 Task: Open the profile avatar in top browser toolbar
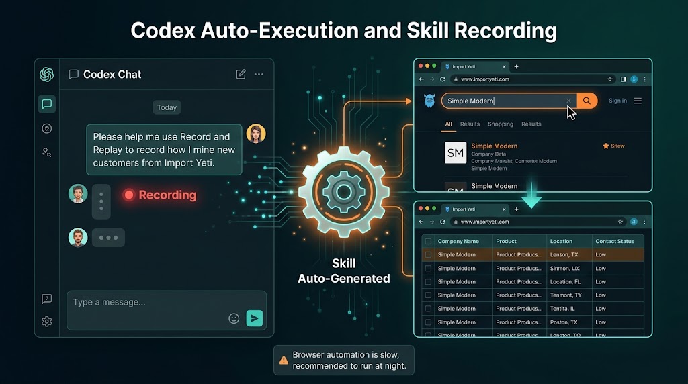634,79
